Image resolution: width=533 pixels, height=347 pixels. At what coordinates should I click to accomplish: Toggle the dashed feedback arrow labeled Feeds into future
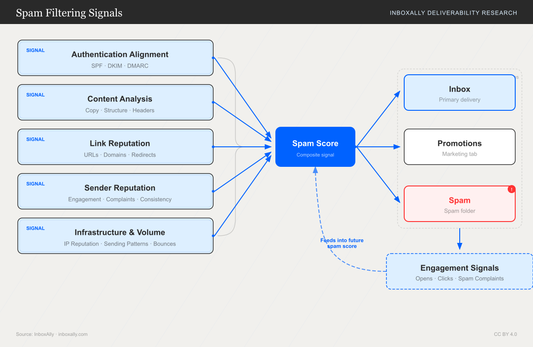click(x=342, y=243)
